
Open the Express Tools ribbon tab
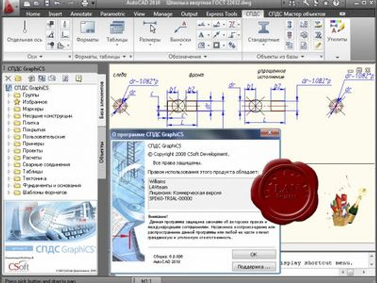(221, 14)
